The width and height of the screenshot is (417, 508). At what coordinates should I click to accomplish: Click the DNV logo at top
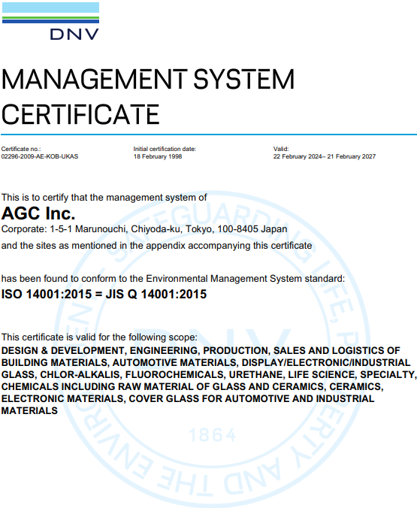[50, 21]
